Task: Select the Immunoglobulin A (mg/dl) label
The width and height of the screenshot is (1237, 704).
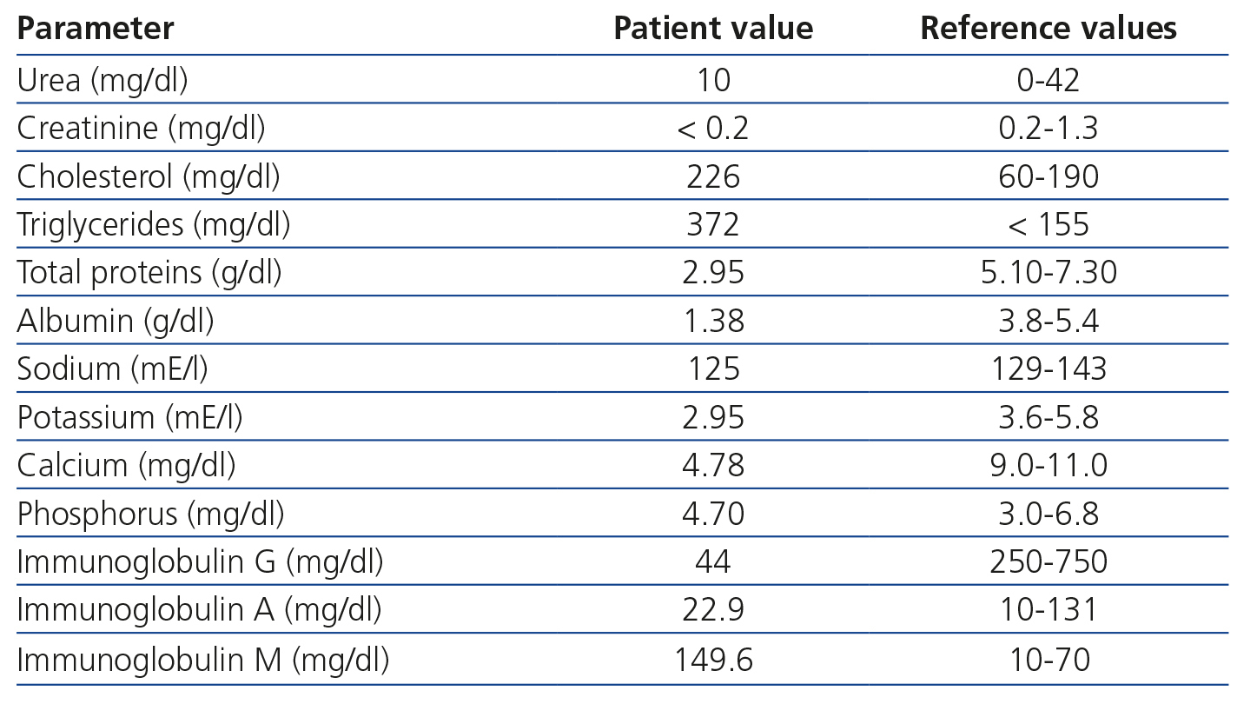Action: (199, 611)
